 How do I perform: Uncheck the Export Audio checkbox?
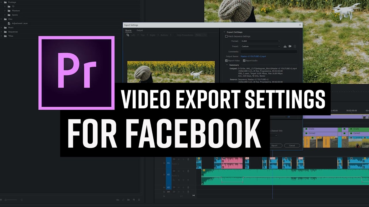(244, 61)
